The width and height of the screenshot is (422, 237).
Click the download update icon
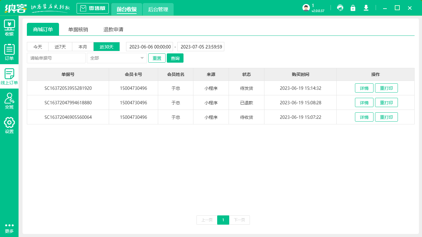coord(366,8)
